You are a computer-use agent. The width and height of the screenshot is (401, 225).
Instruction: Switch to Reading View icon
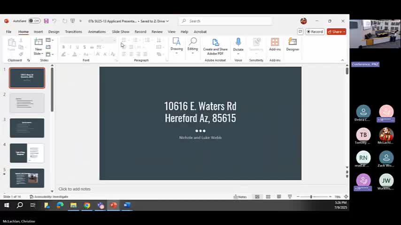click(279, 197)
